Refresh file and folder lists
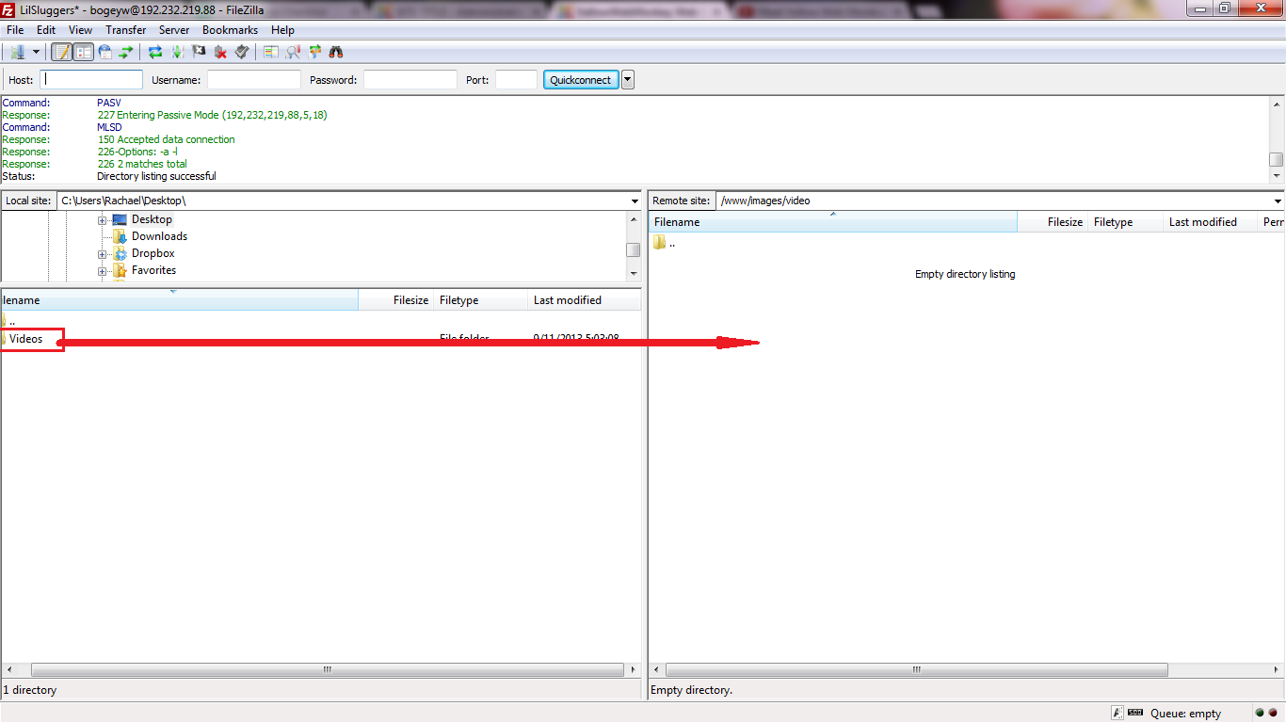Viewport: 1286px width, 723px height. [156, 53]
